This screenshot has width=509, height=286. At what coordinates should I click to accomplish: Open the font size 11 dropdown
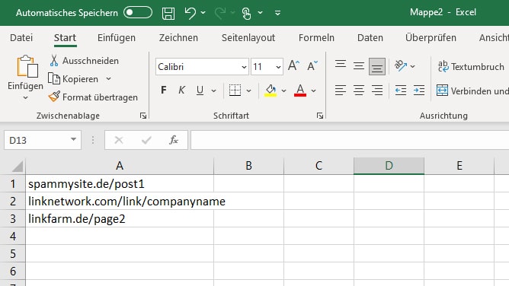point(278,67)
